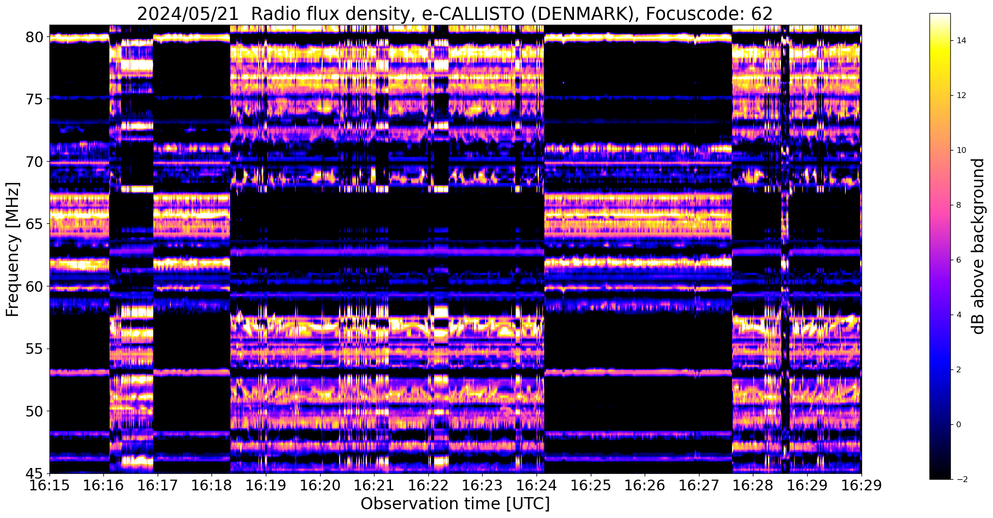Click the 45 MHz frequency tick label
This screenshot has width=993, height=518.
point(34,474)
